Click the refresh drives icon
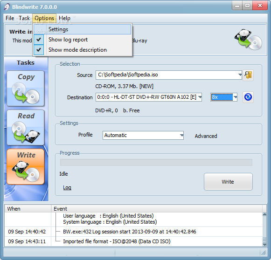 click(248, 97)
